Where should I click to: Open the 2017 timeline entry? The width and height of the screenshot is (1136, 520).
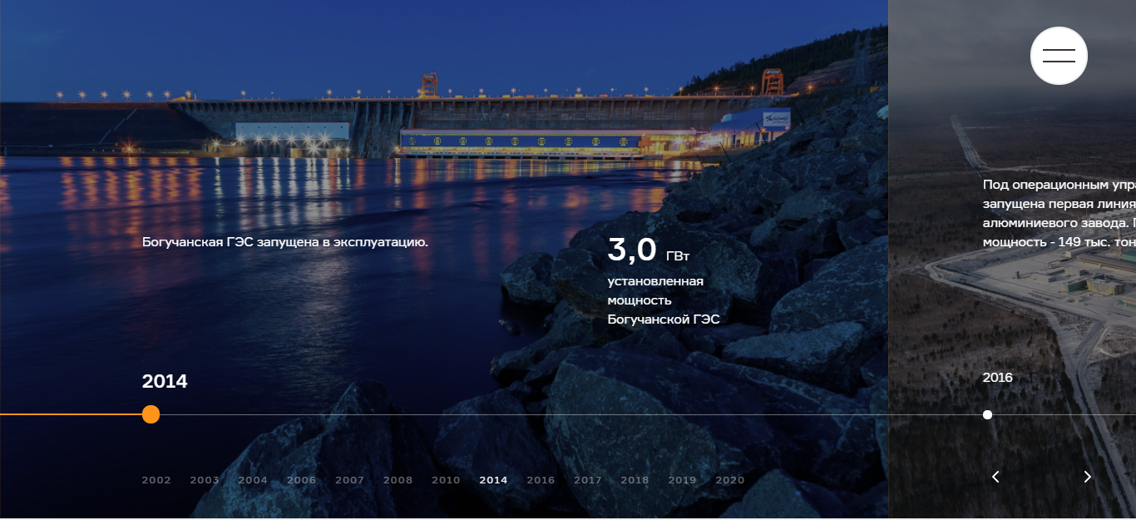coord(588,480)
